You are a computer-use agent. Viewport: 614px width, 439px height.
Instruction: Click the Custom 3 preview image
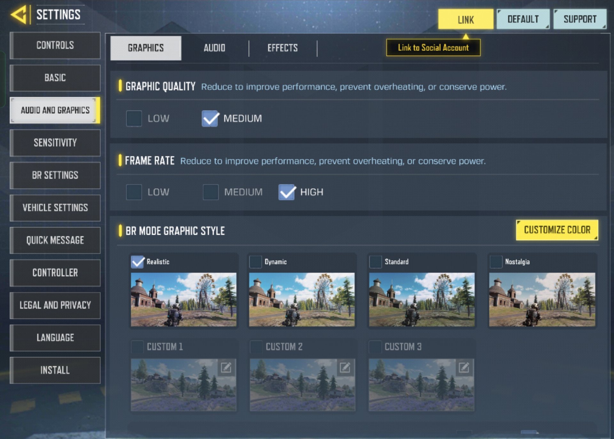(x=421, y=385)
